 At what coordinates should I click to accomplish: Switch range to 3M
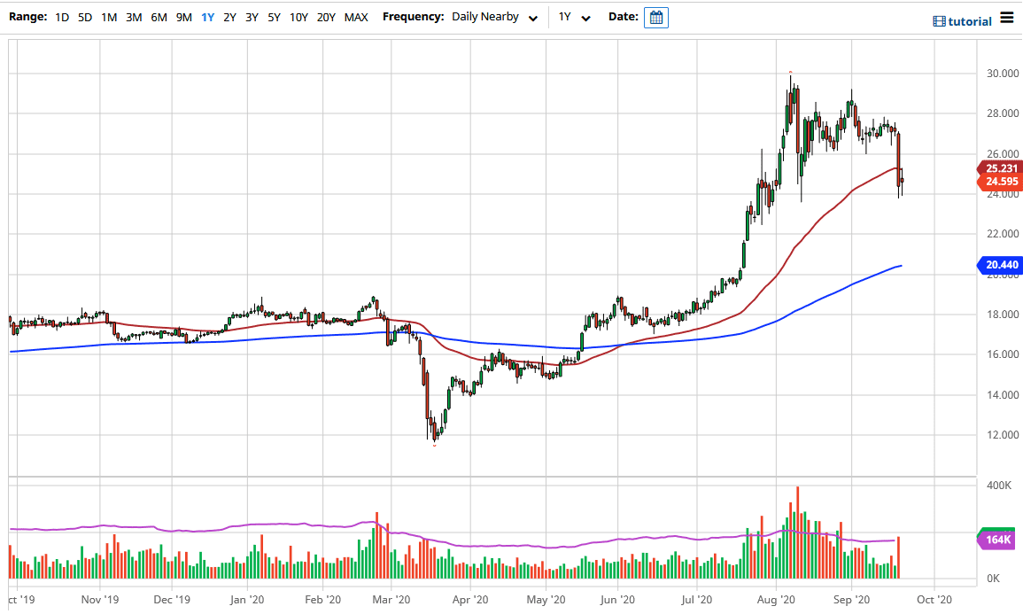pos(134,17)
